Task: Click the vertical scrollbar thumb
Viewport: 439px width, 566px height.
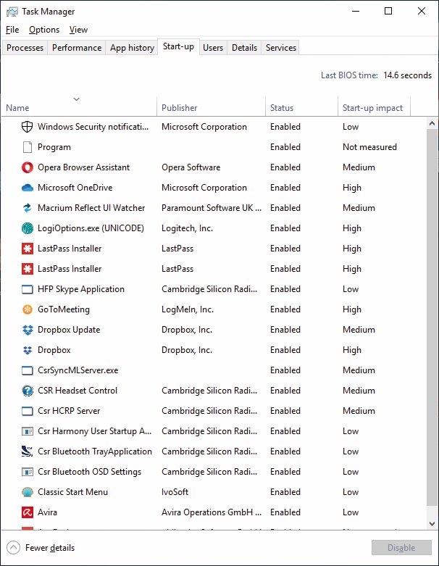Action: (x=432, y=317)
